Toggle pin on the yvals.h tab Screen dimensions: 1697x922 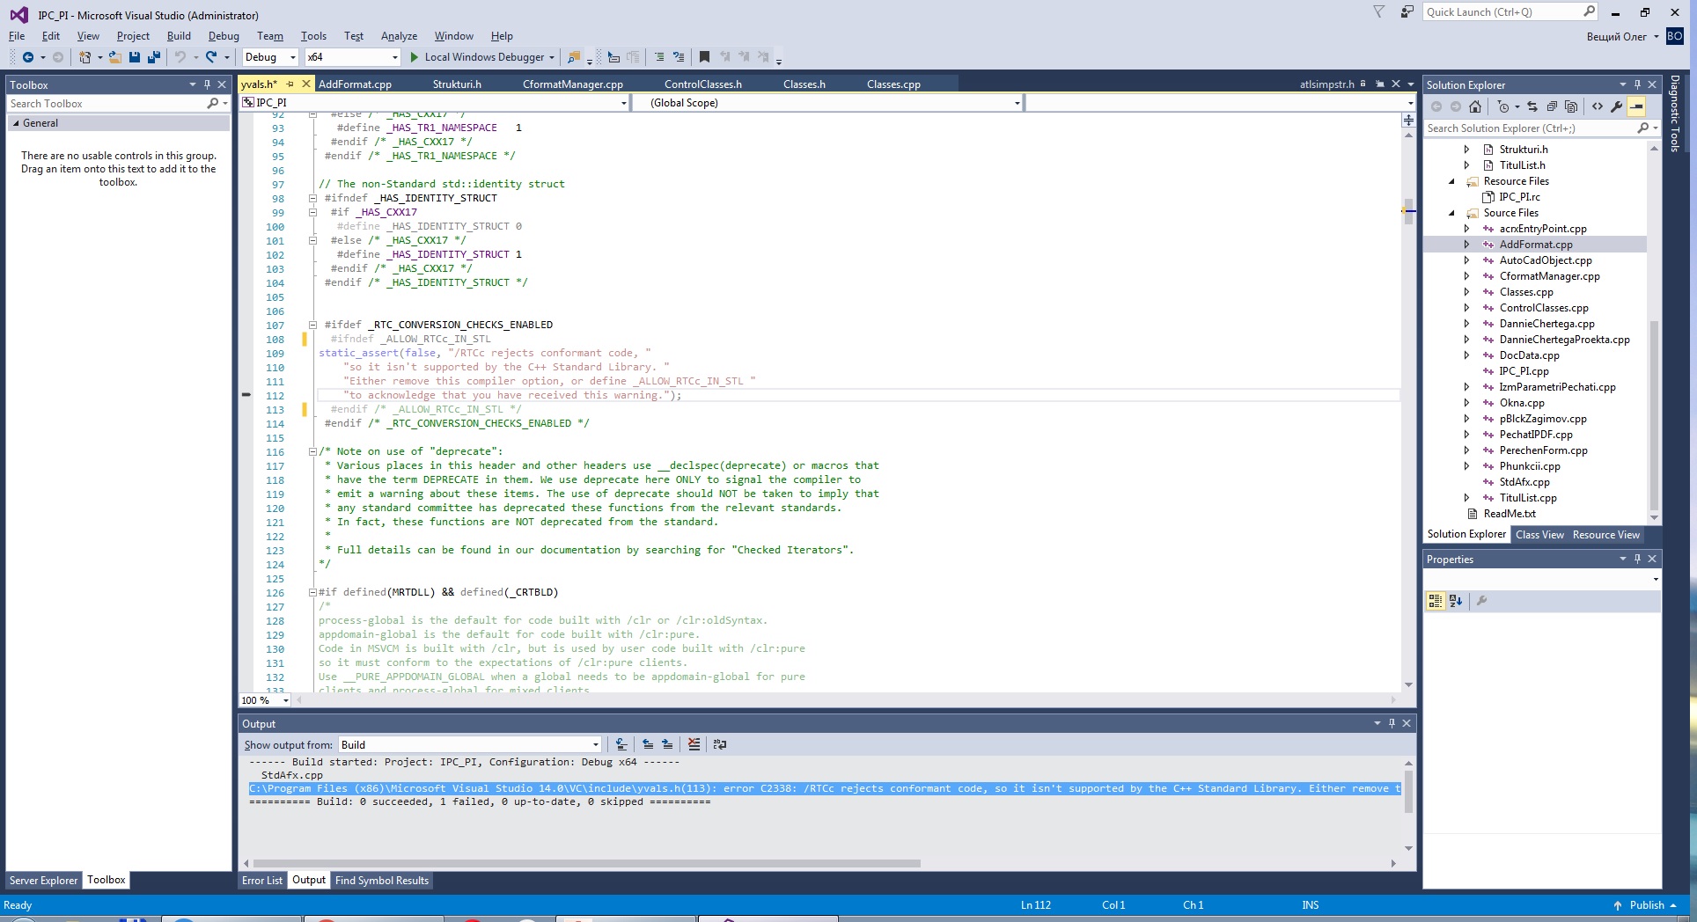(290, 84)
